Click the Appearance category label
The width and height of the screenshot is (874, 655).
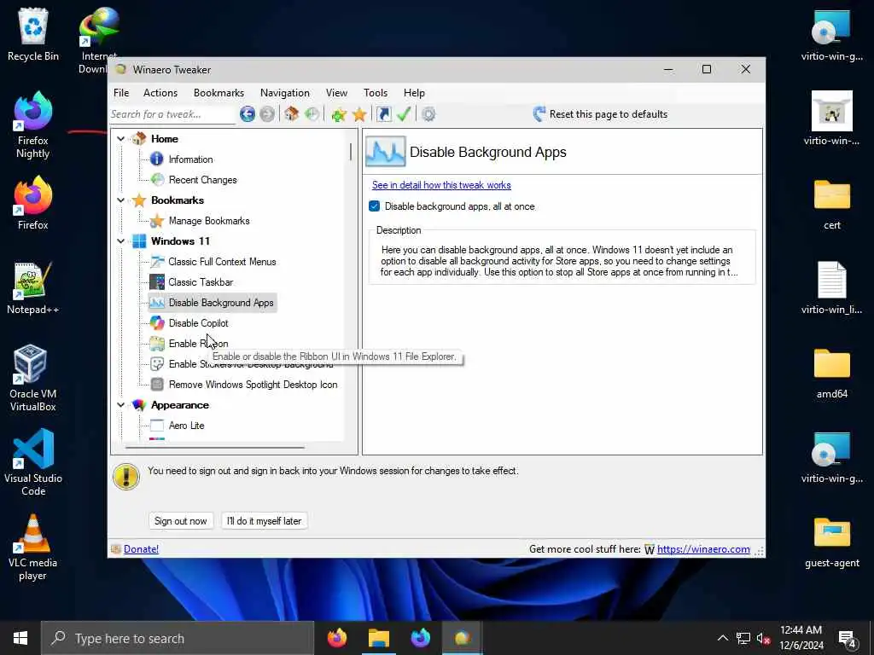(179, 405)
